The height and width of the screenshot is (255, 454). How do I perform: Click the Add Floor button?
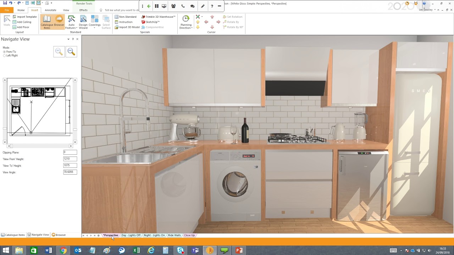click(21, 27)
